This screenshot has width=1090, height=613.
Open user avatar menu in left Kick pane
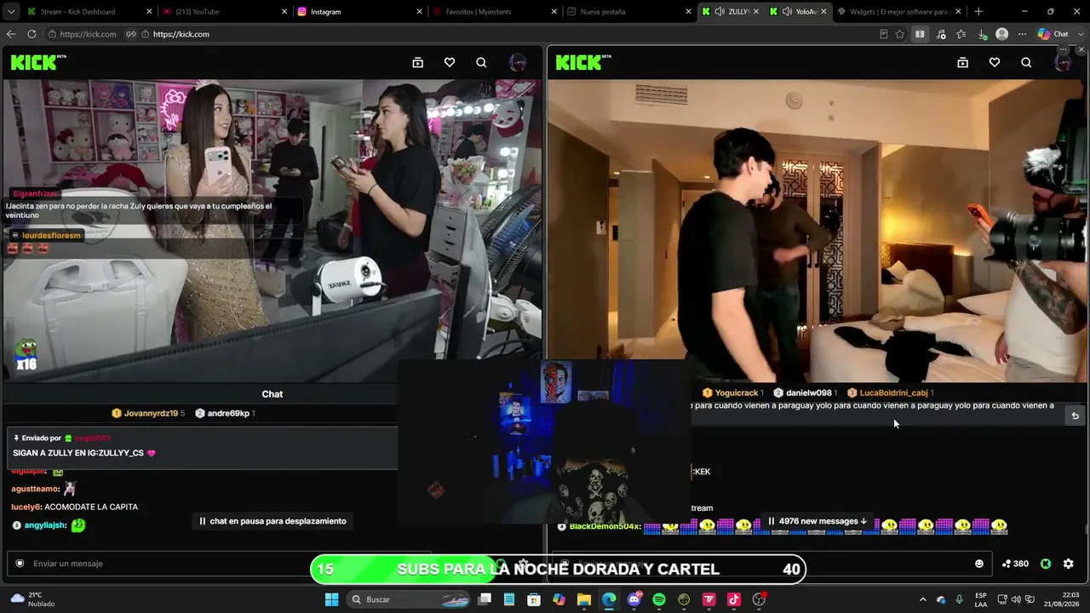[x=517, y=62]
